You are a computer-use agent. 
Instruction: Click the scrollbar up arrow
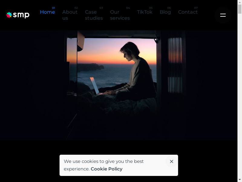[x=240, y=2]
